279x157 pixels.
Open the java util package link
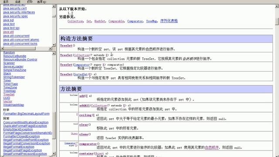pyautogui.click(x=8, y=32)
